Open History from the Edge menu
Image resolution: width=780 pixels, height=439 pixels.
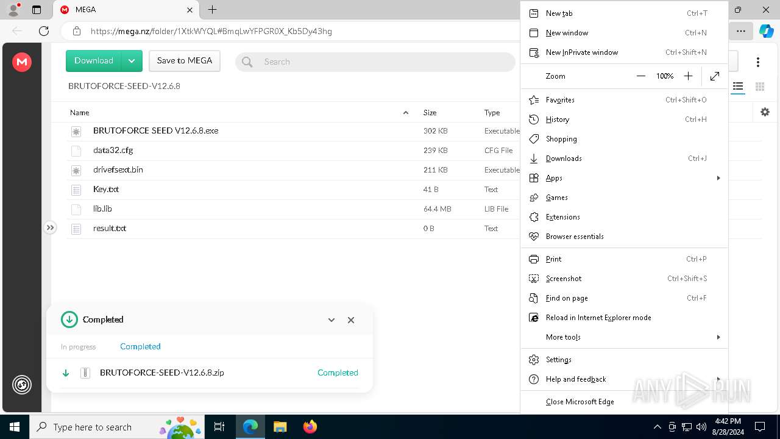[x=625, y=120]
